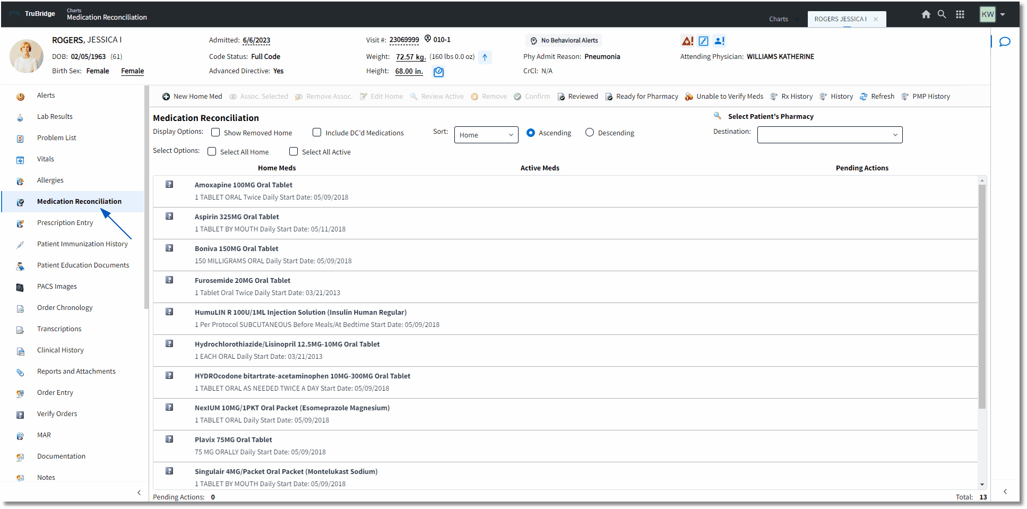1027x509 pixels.
Task: Open Prescription Entry in sidebar
Action: coord(65,223)
